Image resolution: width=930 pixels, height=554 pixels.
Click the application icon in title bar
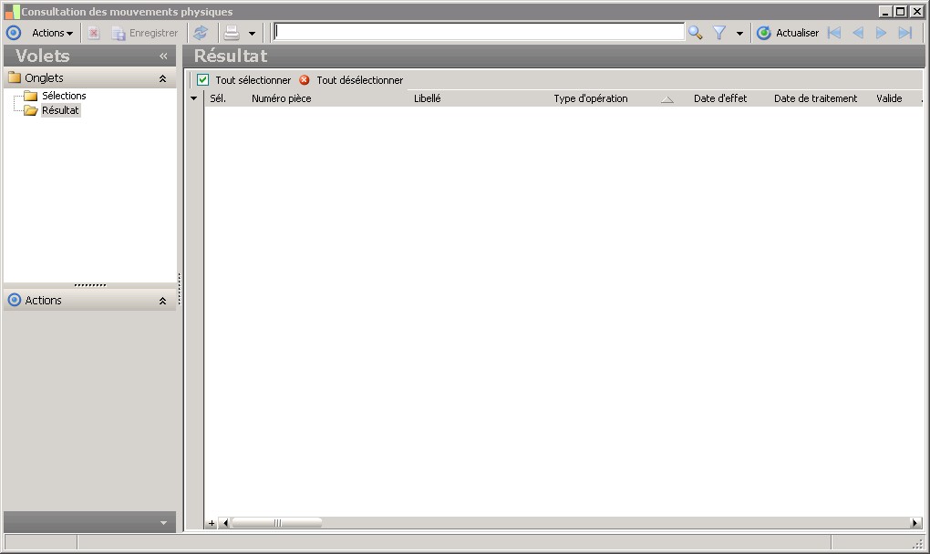[13, 11]
